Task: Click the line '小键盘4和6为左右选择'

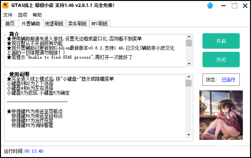Action: (30, 88)
